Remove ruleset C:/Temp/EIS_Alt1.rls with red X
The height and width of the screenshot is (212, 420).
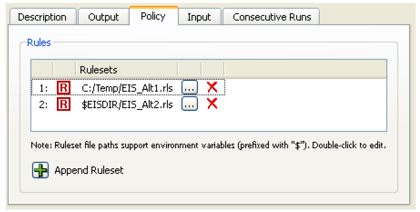click(x=213, y=87)
